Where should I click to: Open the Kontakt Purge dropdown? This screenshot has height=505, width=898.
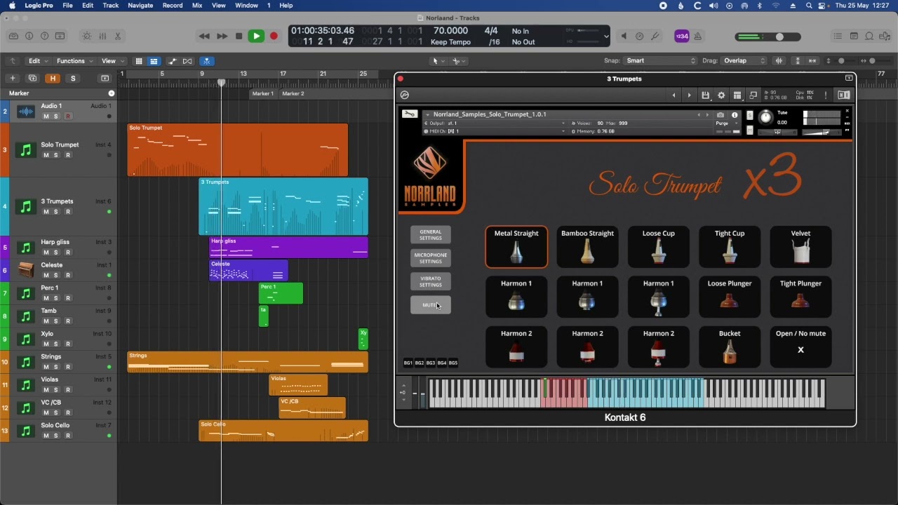click(727, 123)
